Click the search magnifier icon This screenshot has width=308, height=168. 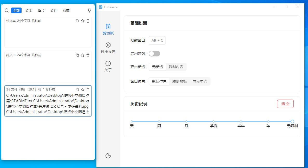point(7,10)
